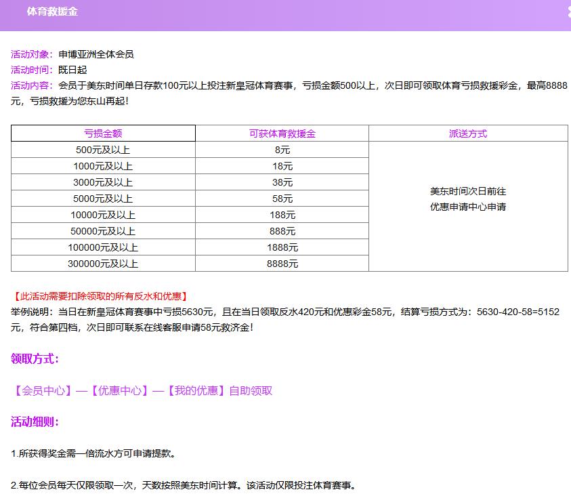Click the 活动细则 section heading
The height and width of the screenshot is (494, 571).
pos(35,421)
